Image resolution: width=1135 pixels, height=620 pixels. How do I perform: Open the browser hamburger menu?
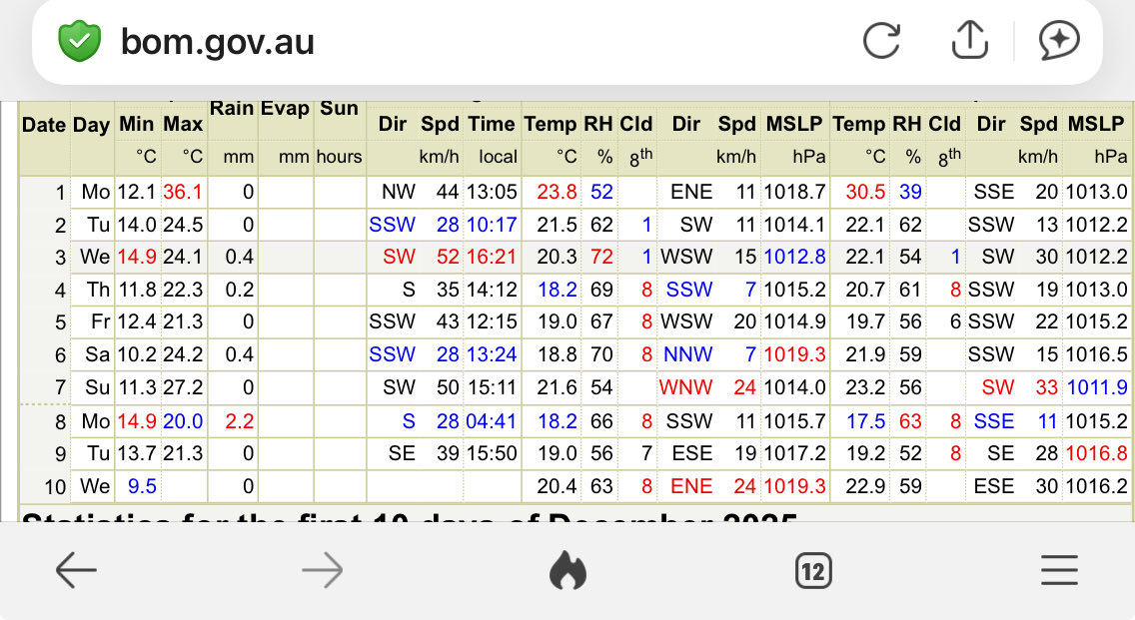point(1059,569)
